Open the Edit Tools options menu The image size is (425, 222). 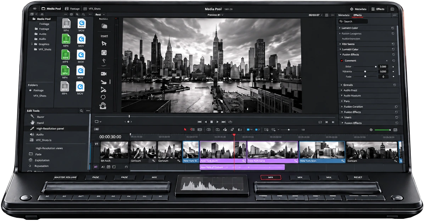click(88, 111)
